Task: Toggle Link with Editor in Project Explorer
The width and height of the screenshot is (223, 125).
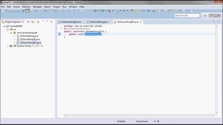Action: (32, 22)
